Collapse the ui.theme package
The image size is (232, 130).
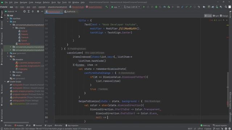(x=13, y=28)
